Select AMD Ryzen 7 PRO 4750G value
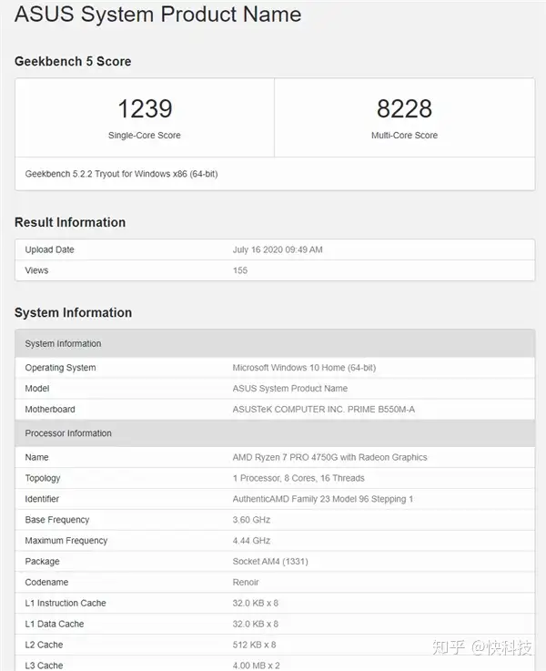 (x=329, y=457)
